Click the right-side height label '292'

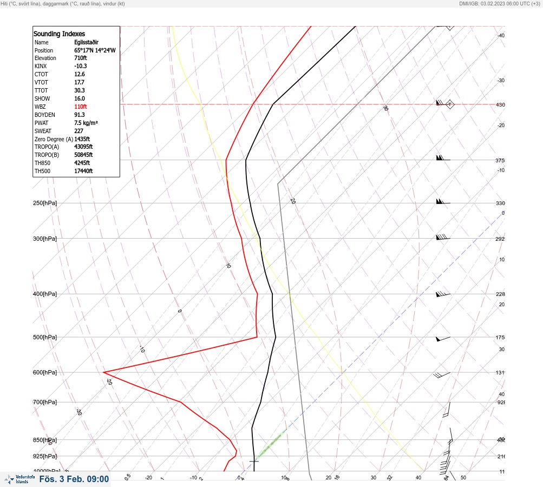pyautogui.click(x=500, y=239)
